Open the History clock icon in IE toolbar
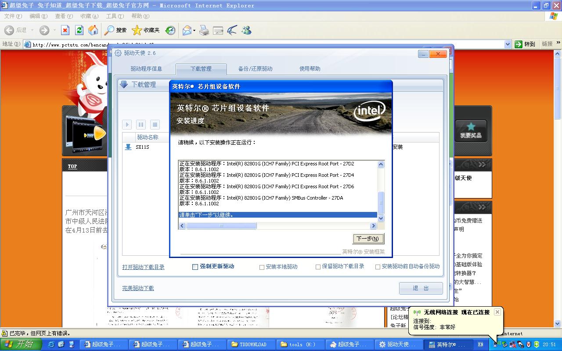Screen dimensions: 562x351 170,30
